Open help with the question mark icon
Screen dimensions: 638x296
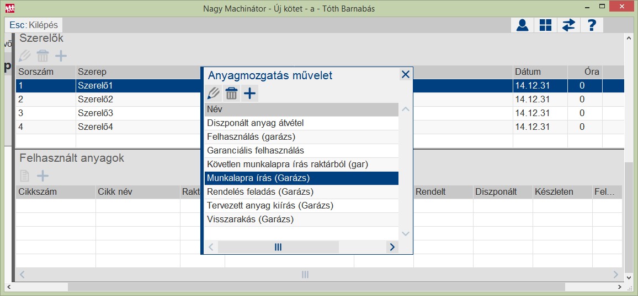(x=592, y=25)
